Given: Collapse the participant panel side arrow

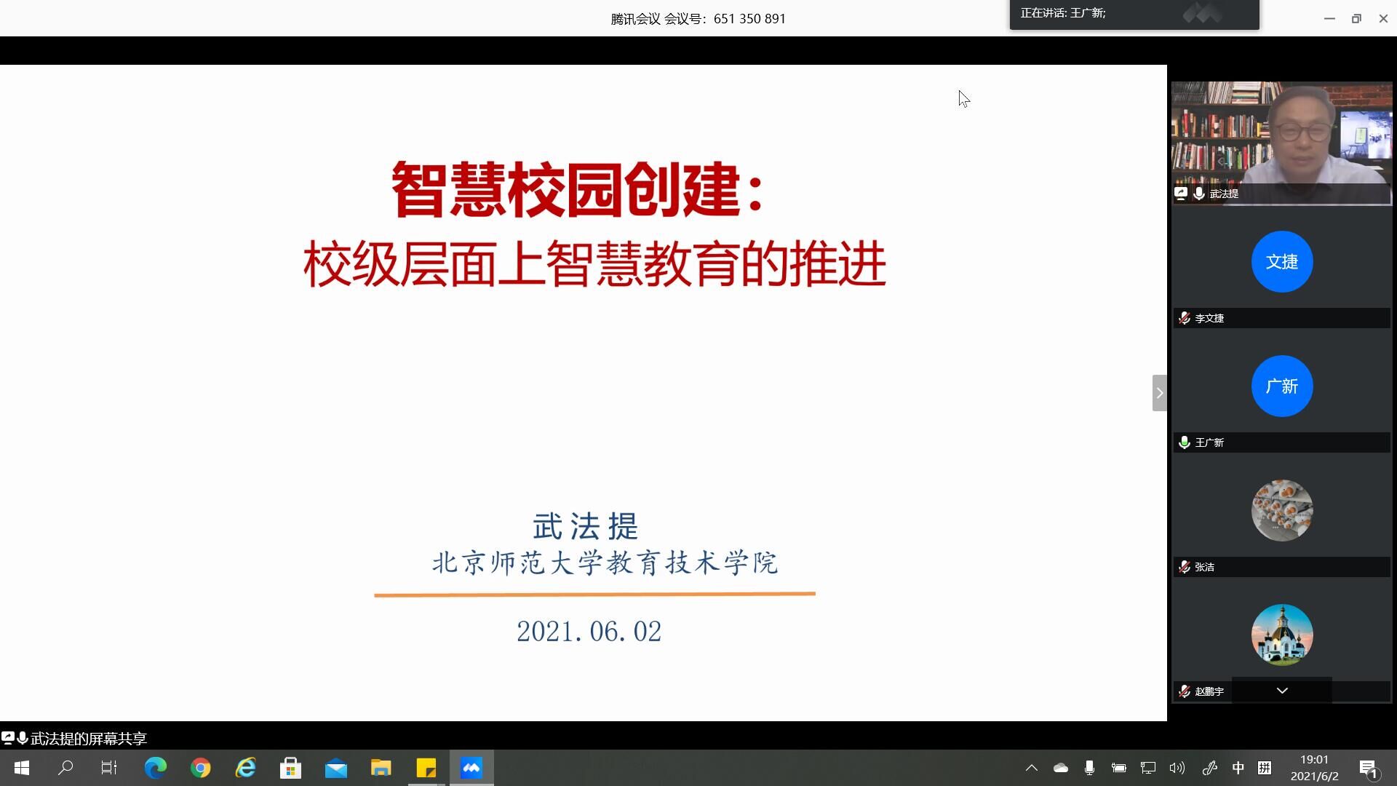Looking at the screenshot, I should tap(1159, 393).
